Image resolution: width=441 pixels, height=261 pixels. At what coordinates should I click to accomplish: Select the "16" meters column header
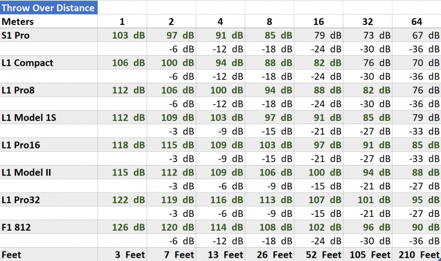click(318, 22)
